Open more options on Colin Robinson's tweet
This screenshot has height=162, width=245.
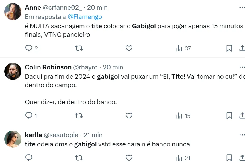242,67
